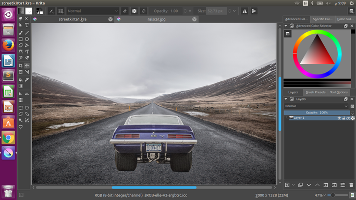
Task: Open Firefox from Ubuntu launcher
Action: point(8,45)
